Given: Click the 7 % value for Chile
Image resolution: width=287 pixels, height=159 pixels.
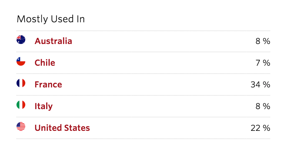Looking at the screenshot, I should [263, 63].
